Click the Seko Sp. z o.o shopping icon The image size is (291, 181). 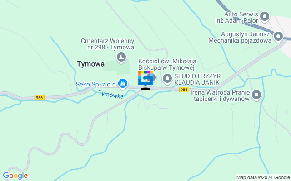123,84
